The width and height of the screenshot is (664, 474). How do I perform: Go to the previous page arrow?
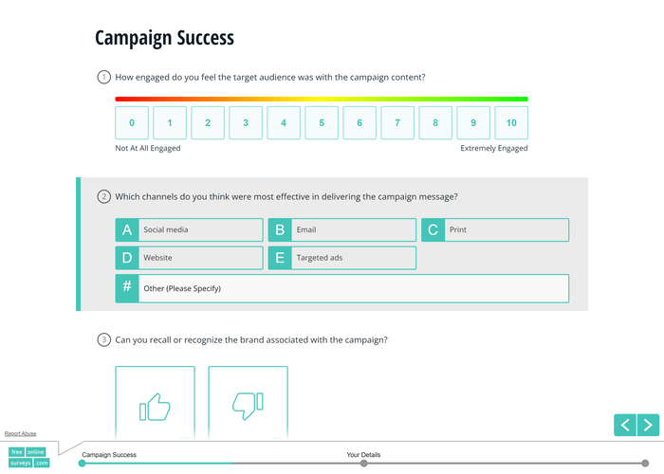(625, 425)
